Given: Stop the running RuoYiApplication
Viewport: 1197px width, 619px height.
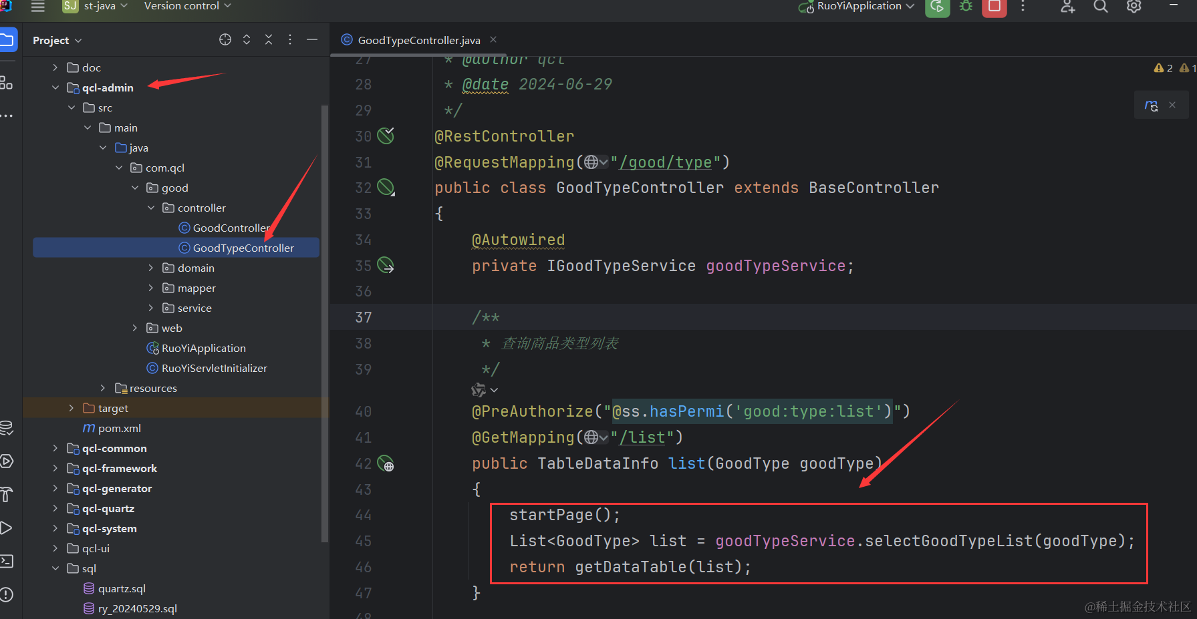Looking at the screenshot, I should point(994,7).
